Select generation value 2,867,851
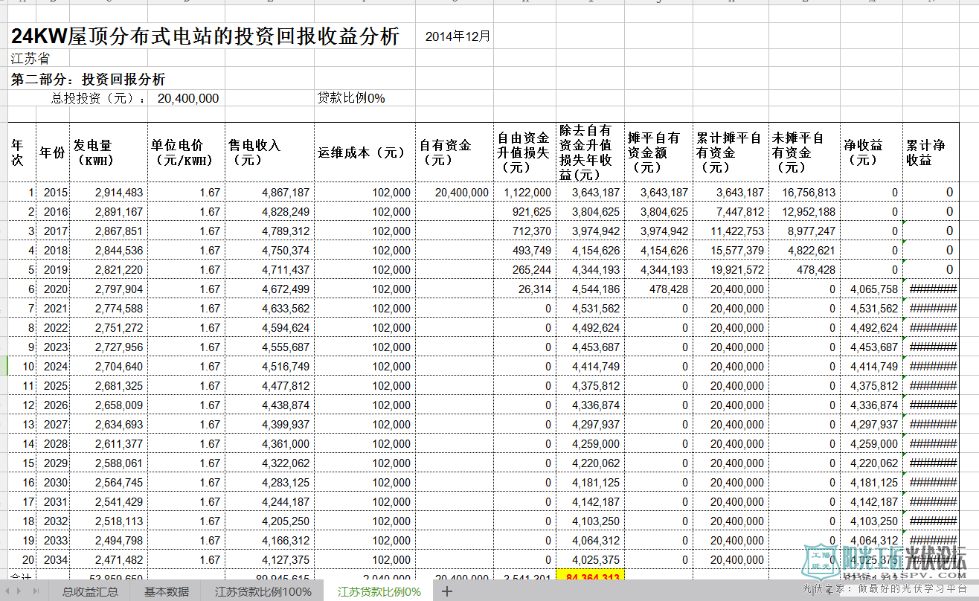Viewport: 979px width, 601px height. point(109,231)
